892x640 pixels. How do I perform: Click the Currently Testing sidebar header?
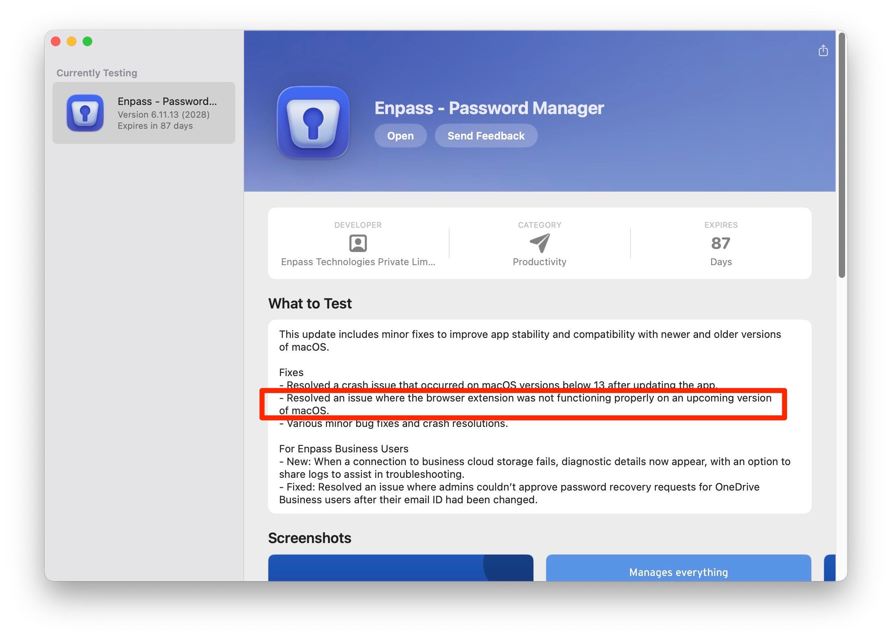tap(97, 73)
